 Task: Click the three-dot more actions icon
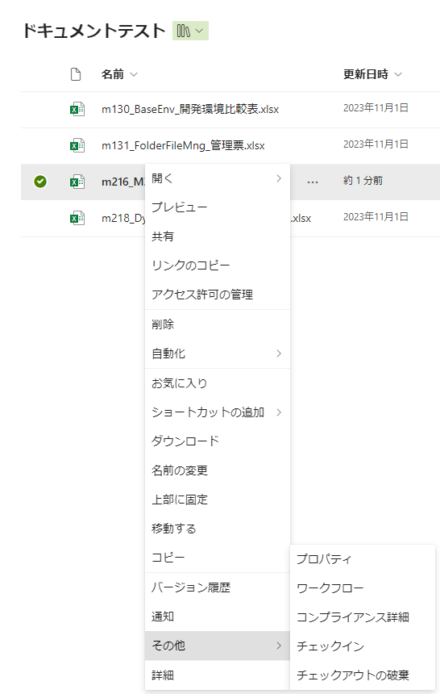[313, 182]
